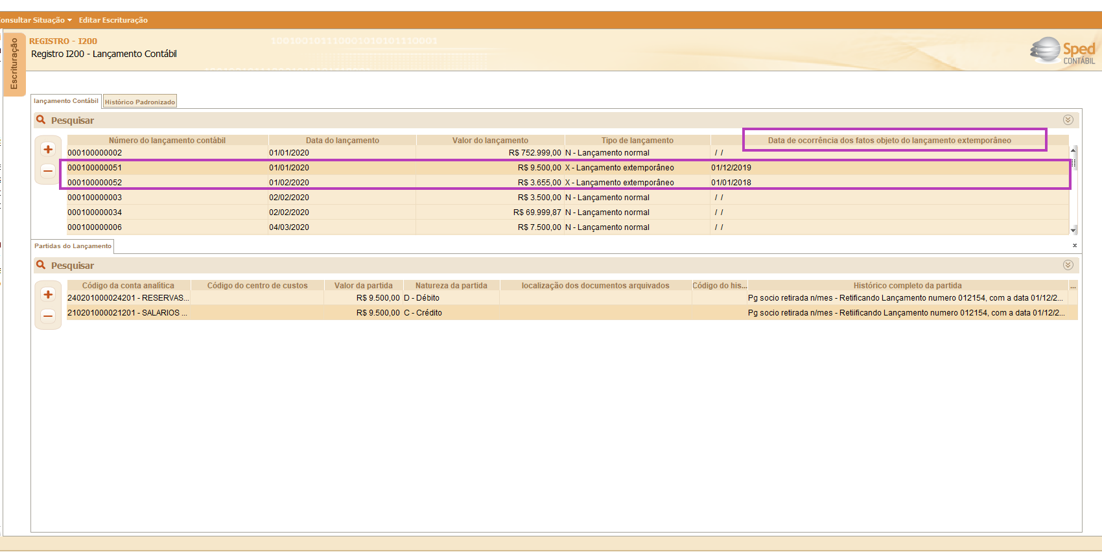This screenshot has width=1102, height=552.
Task: Sort by Valor da partida column header
Action: tap(364, 286)
